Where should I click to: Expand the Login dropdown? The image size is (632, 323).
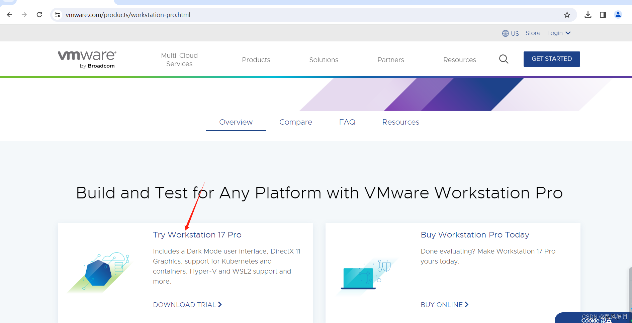558,33
